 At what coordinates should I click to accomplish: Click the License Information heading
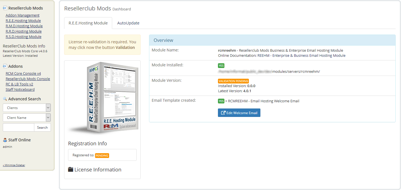tap(98, 169)
